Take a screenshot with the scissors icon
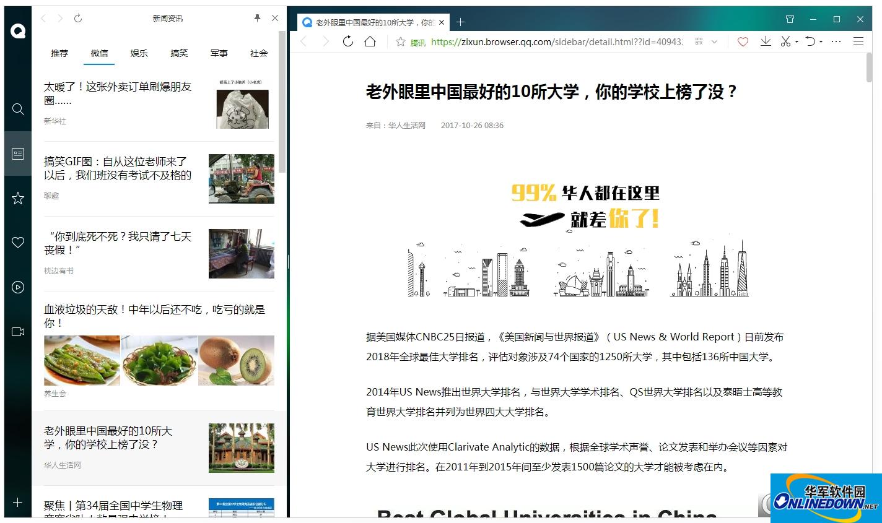Viewport: 882px width, 523px height. pyautogui.click(x=786, y=41)
